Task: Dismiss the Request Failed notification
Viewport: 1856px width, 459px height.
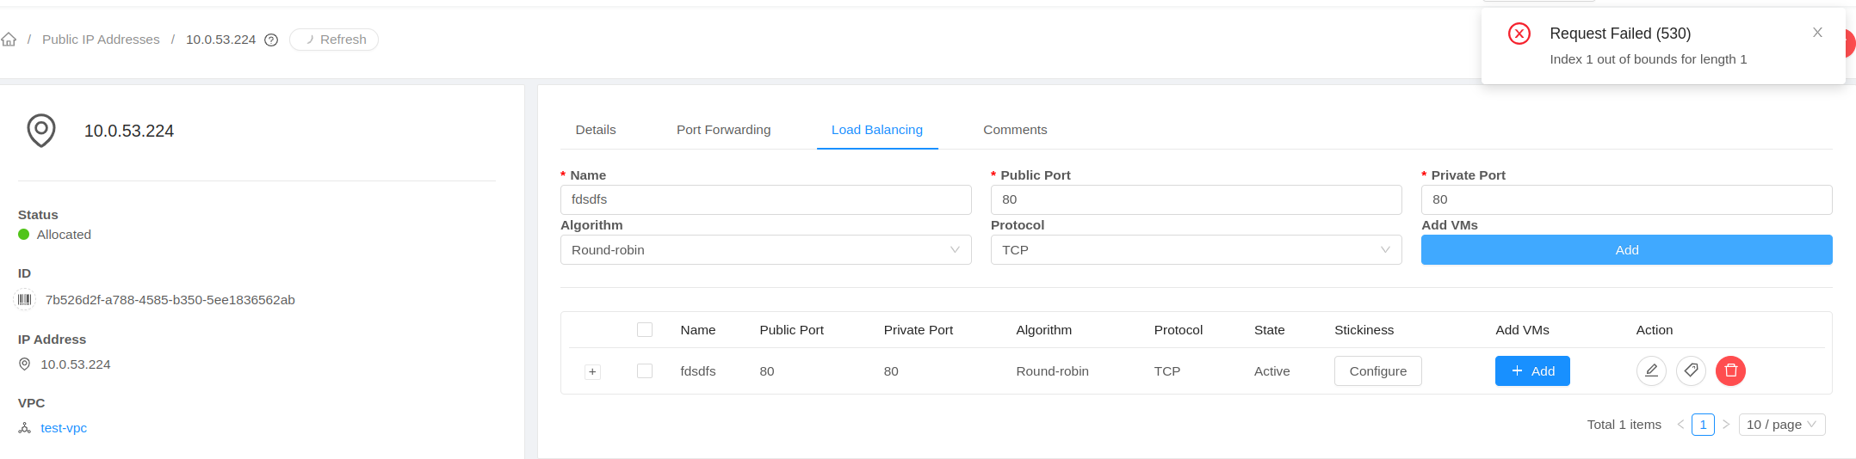Action: point(1817,33)
